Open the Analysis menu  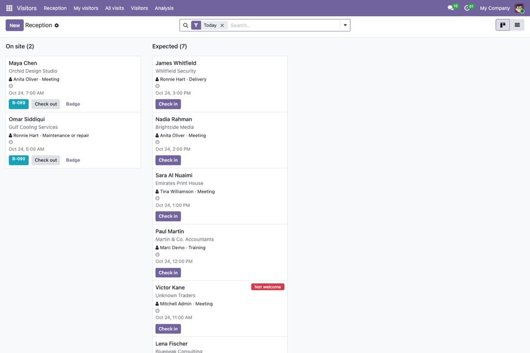[164, 8]
